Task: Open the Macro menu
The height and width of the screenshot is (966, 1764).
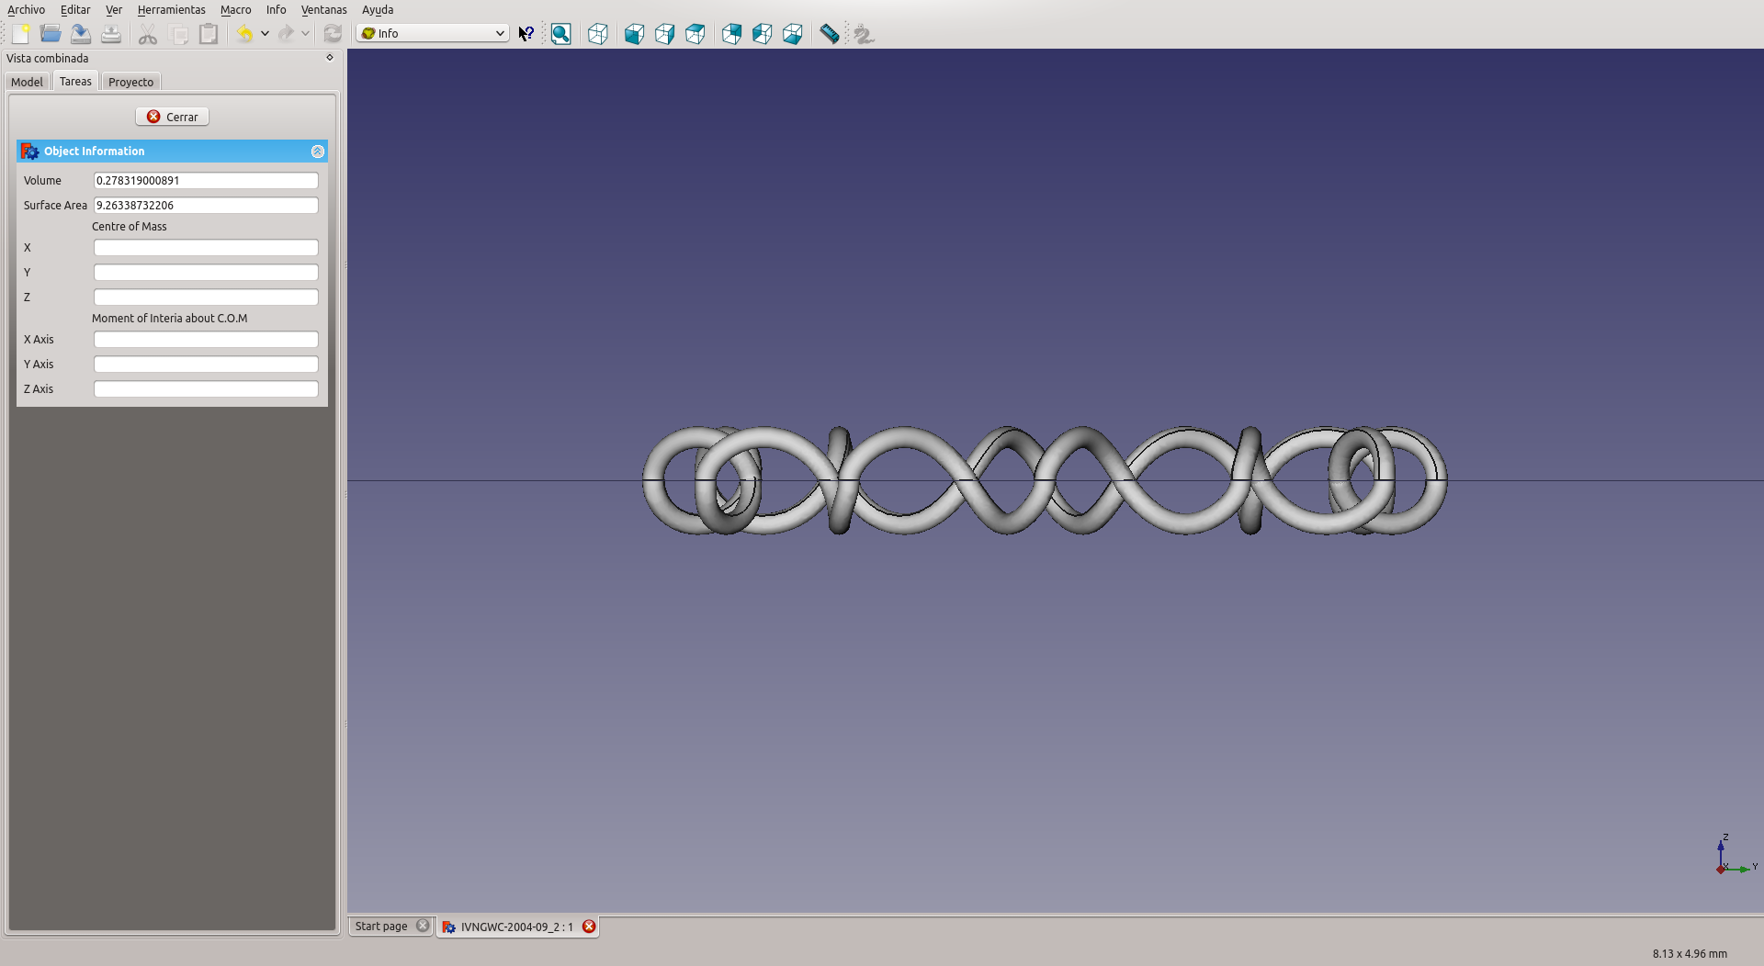Action: (235, 9)
